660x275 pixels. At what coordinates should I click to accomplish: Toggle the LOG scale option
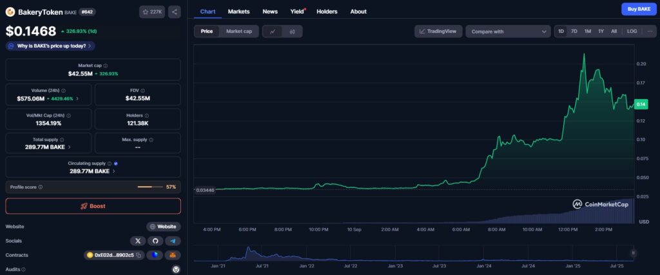tap(632, 31)
